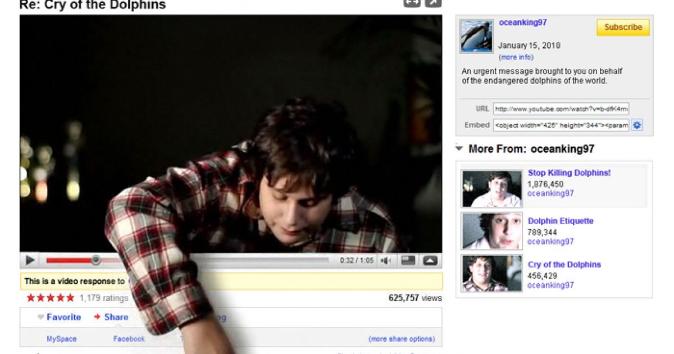674x354 pixels.
Task: Click the 0:32 / 1:05 time display
Action: pyautogui.click(x=357, y=260)
